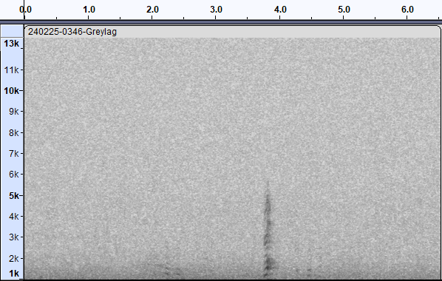
Task: Click the 2k label on vertical scale
Action: tap(13, 258)
